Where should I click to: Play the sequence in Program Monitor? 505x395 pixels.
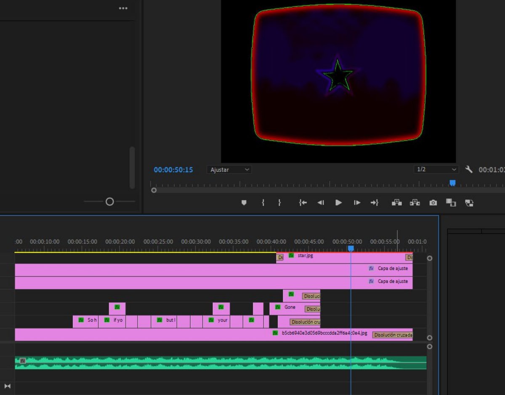(x=339, y=203)
